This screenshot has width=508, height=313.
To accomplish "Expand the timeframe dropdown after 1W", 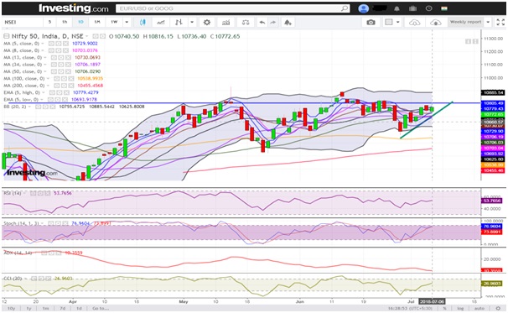I will pos(127,22).
